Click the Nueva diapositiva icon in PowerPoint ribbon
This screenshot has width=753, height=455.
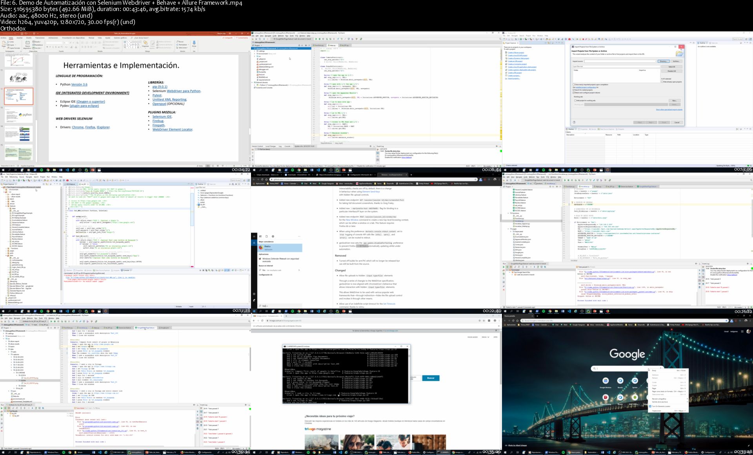click(x=27, y=43)
